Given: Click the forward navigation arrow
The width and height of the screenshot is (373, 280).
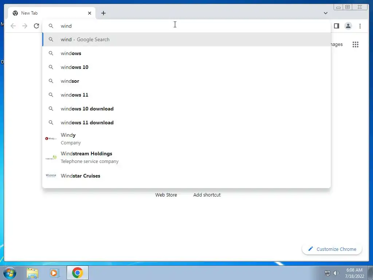Looking at the screenshot, I should (25, 26).
